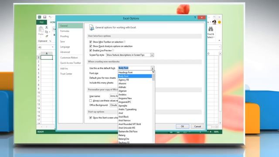Toggle Show Mini Toolbar on selection
The height and width of the screenshot is (157, 279).
coord(91,42)
